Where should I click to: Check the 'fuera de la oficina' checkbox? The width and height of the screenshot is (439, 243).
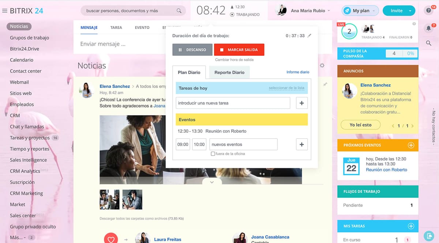click(x=213, y=154)
